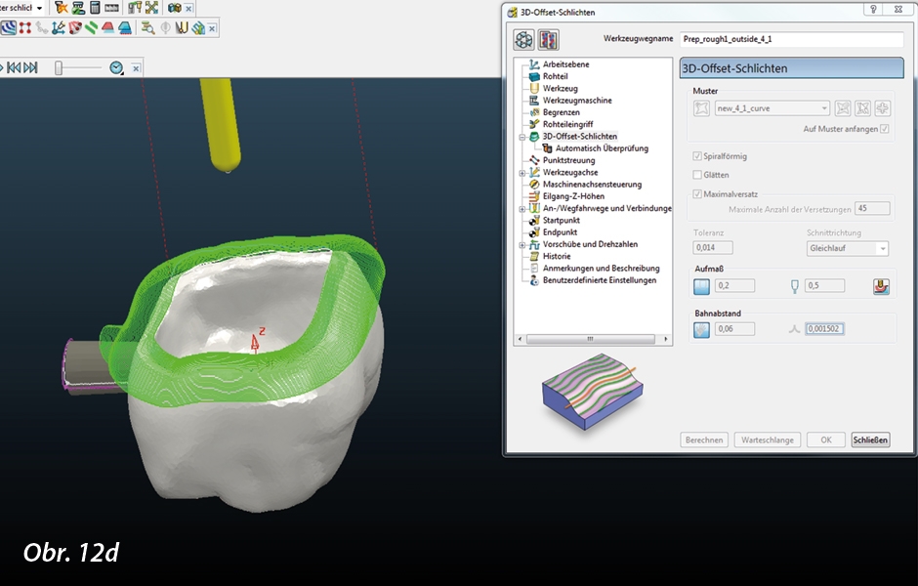Click the hand icon beside Bahnabstand value
The height and width of the screenshot is (586, 918).
[700, 329]
